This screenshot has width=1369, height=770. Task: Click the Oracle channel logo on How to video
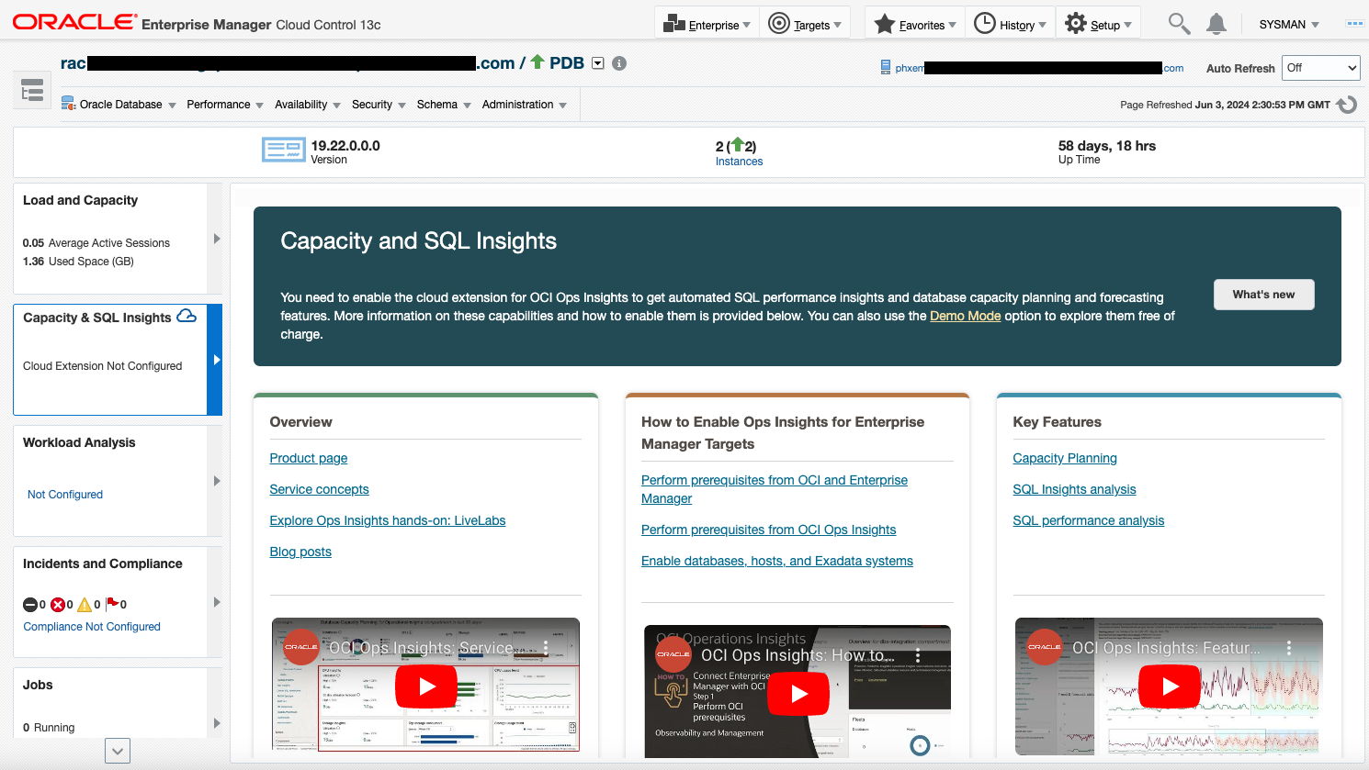click(x=673, y=654)
